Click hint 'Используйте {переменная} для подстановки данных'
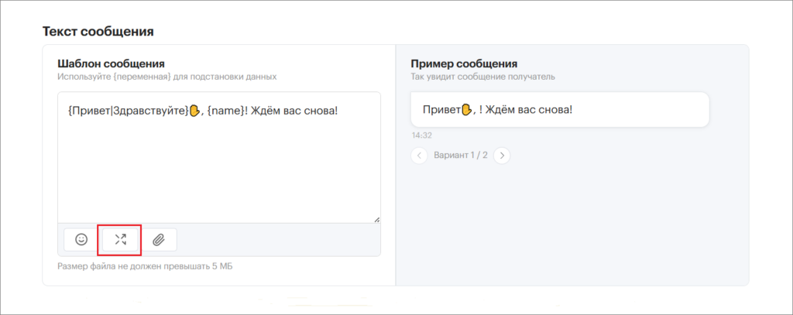 167,77
